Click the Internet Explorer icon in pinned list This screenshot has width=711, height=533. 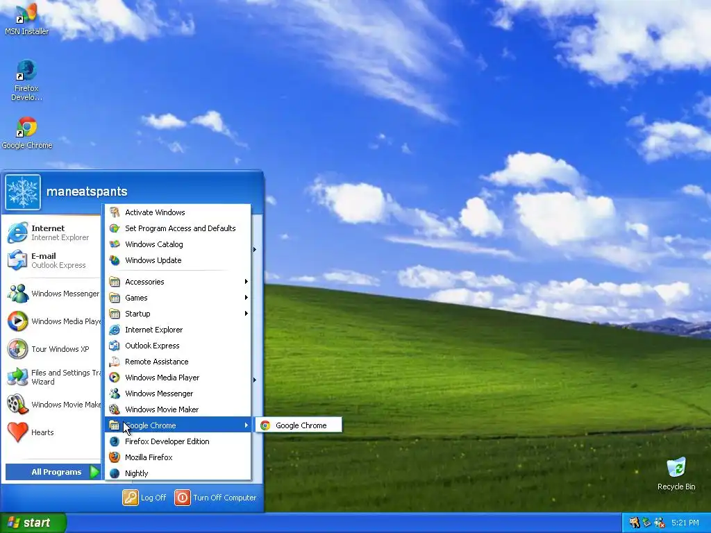click(17, 232)
